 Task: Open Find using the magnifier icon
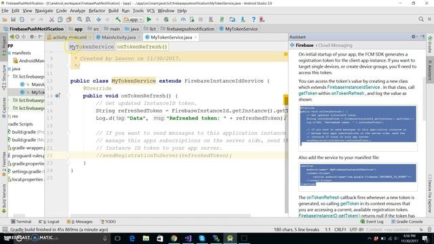tap(79, 20)
